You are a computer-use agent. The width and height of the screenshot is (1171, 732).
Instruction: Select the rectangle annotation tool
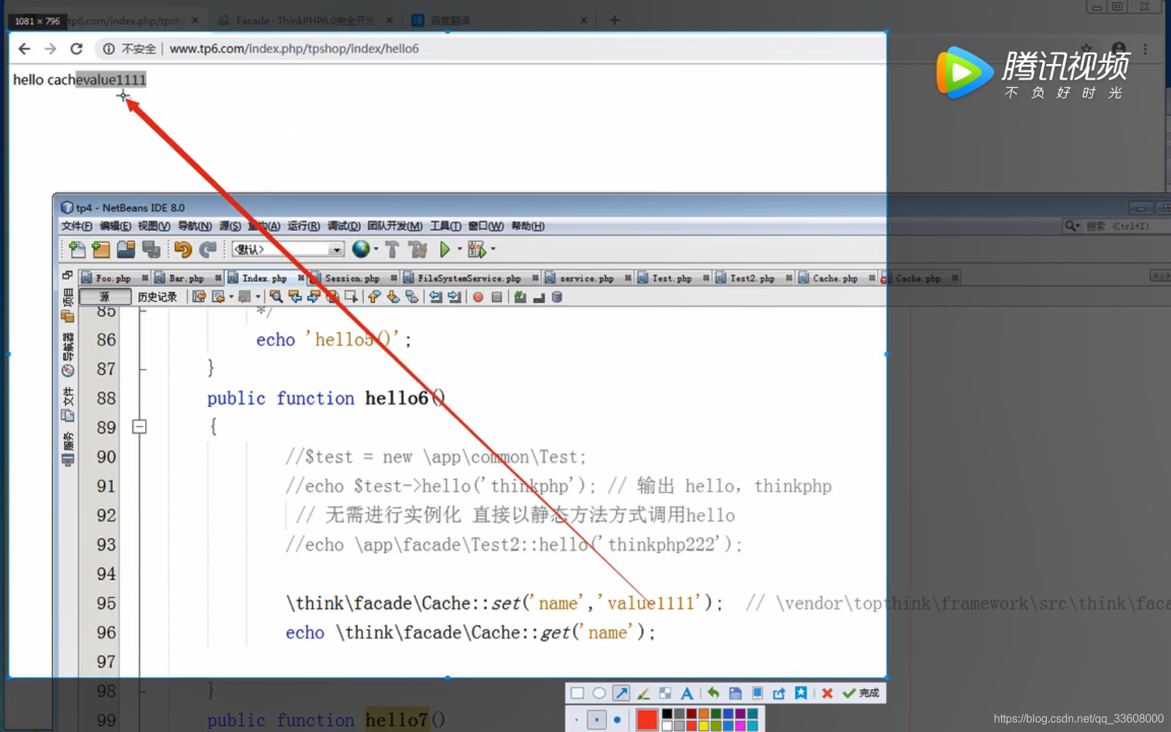click(577, 693)
